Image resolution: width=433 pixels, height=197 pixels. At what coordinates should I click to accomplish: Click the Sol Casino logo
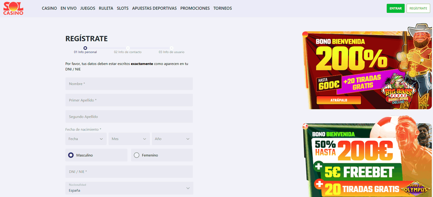[13, 8]
